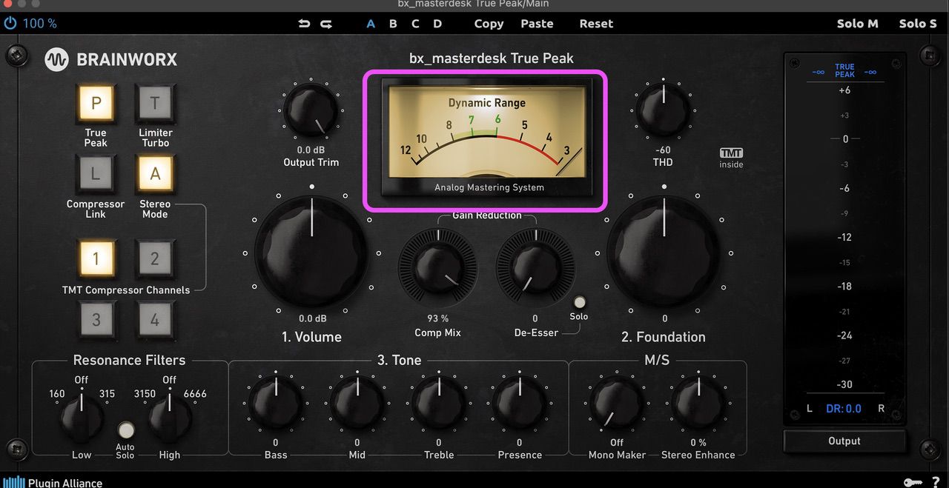Click the Presence tone knob
Viewport: 949px width, 488px height.
[519, 403]
